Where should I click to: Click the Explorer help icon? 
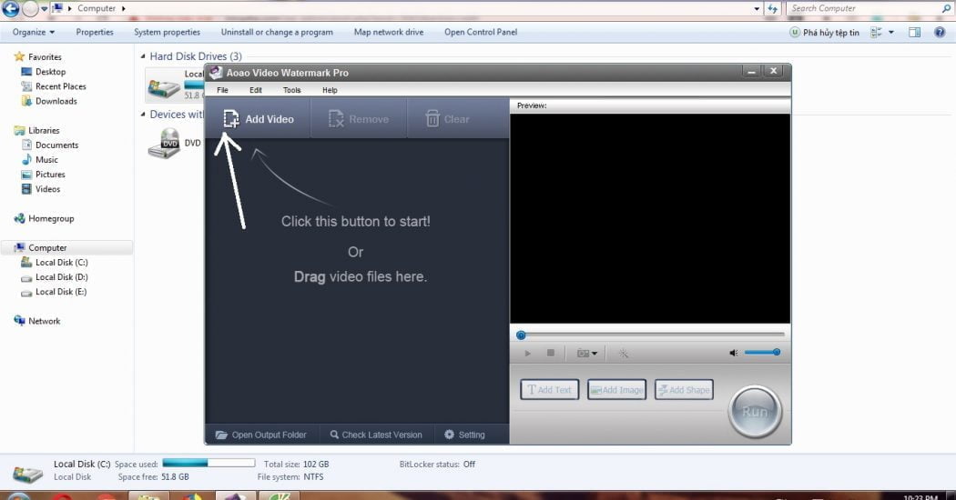[x=940, y=33]
